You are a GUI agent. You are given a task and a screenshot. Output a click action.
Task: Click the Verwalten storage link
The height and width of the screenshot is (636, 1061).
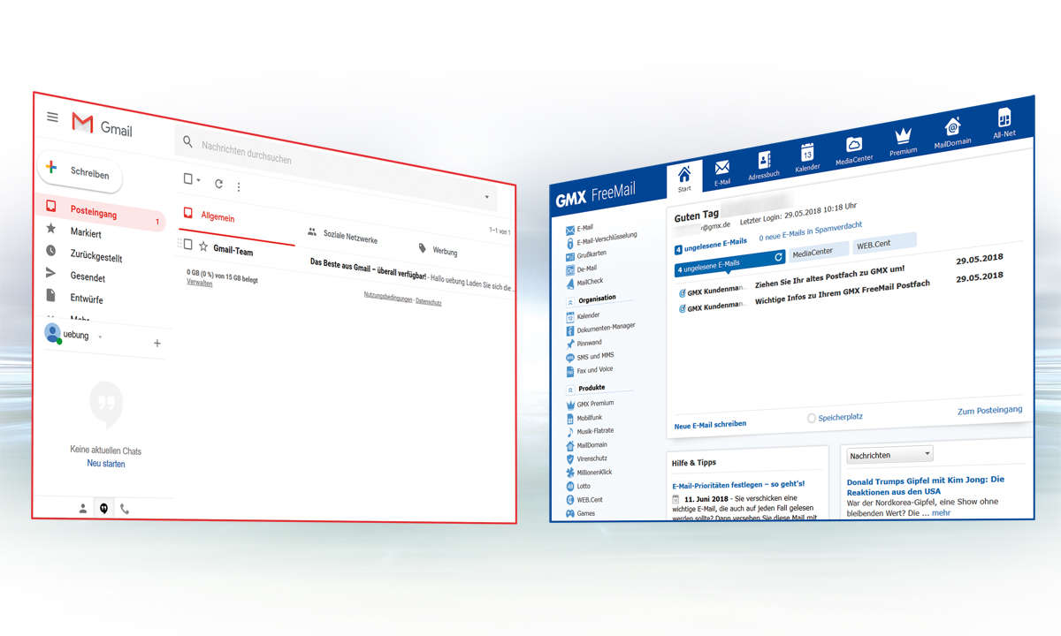(200, 283)
